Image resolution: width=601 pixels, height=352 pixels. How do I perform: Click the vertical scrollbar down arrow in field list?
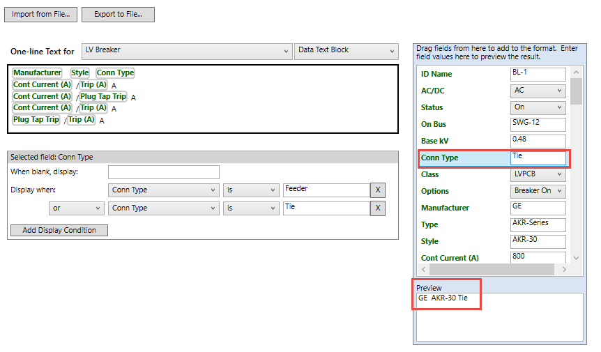click(x=576, y=258)
